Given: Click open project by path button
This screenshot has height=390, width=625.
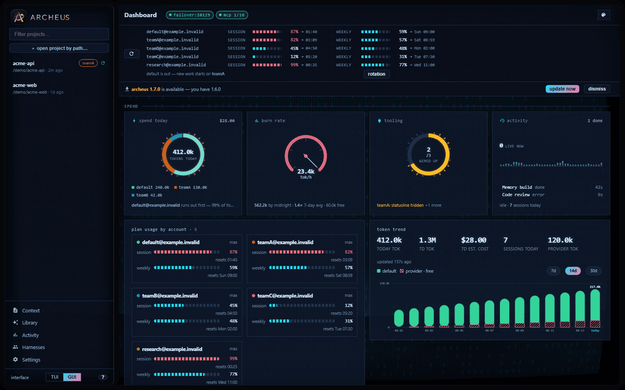Looking at the screenshot, I should click(59, 48).
